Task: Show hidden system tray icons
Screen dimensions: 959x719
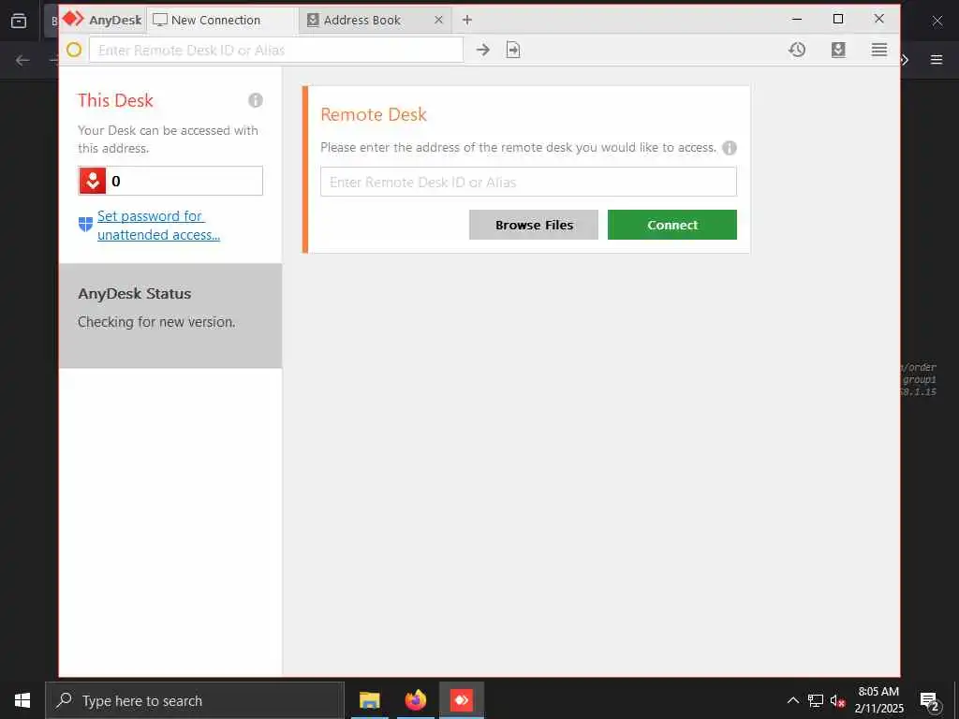Action: pyautogui.click(x=792, y=700)
